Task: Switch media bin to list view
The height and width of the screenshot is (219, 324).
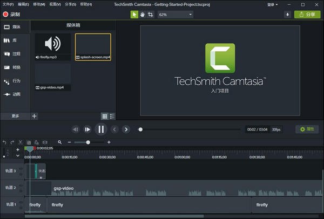Action: [112, 116]
